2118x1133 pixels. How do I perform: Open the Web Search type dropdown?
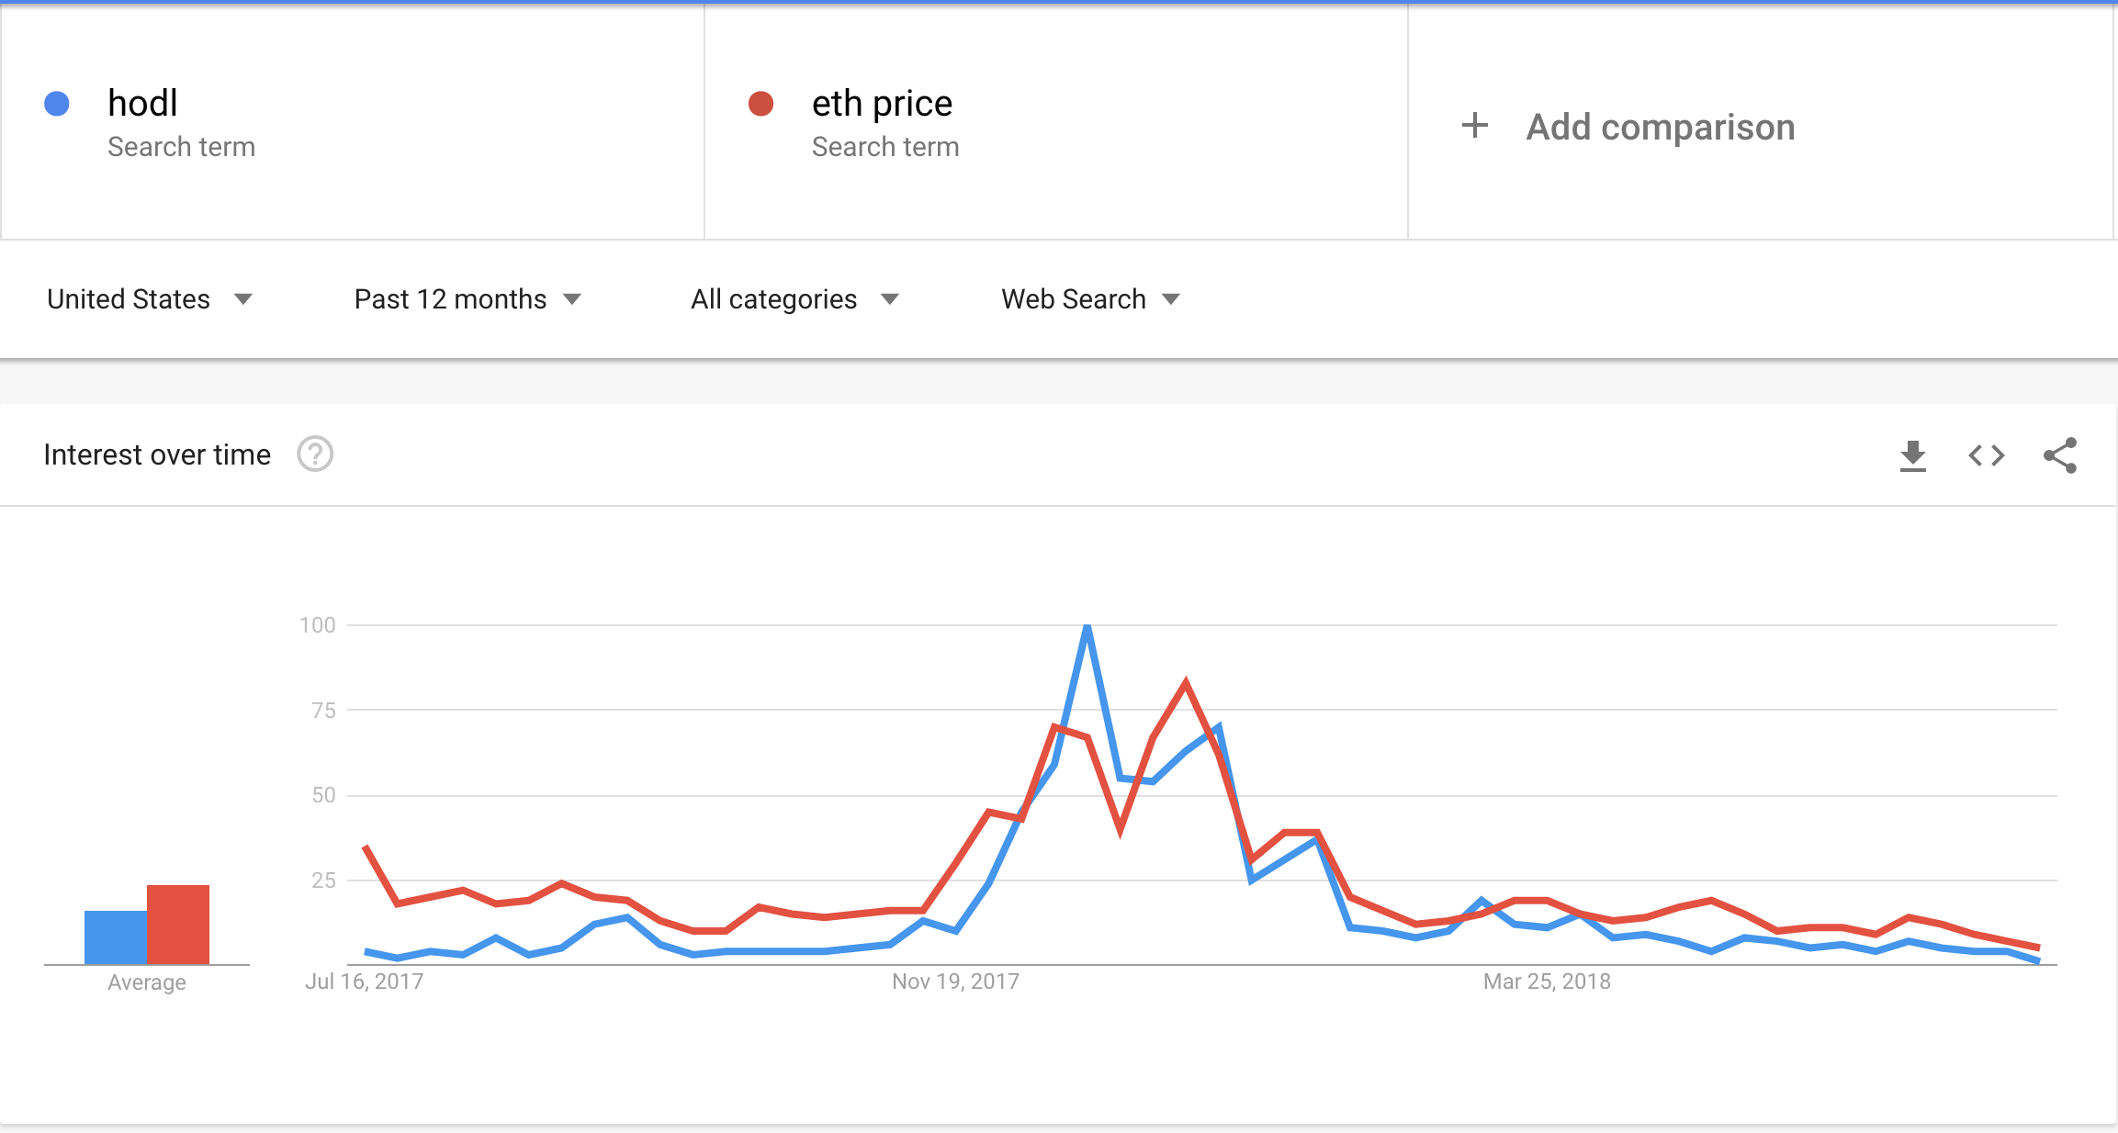[1090, 299]
